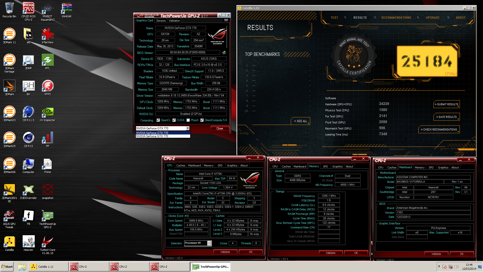This screenshot has width=483, height=272.
Task: Open D3DOverrider desktop icon
Action: click(x=28, y=192)
